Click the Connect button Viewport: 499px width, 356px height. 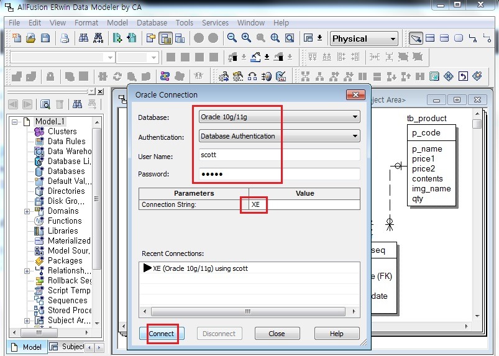click(162, 334)
